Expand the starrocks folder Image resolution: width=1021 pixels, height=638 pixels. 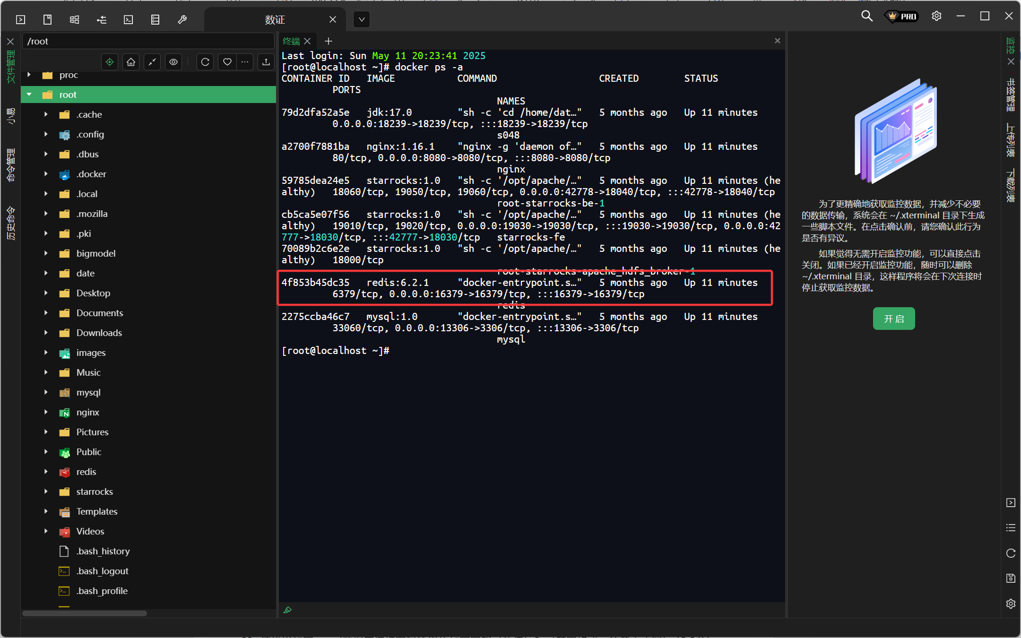[46, 491]
